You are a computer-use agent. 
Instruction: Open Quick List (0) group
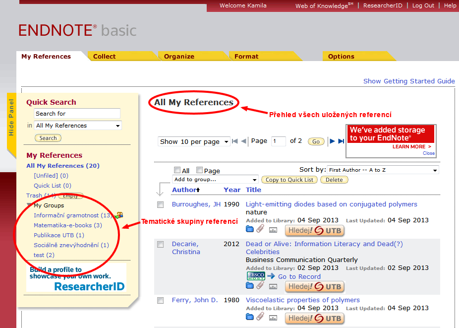coord(53,186)
